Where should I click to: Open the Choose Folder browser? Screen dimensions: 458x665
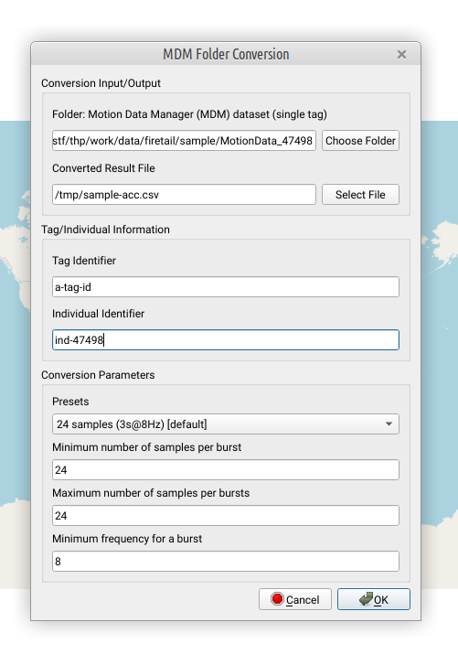coord(360,140)
